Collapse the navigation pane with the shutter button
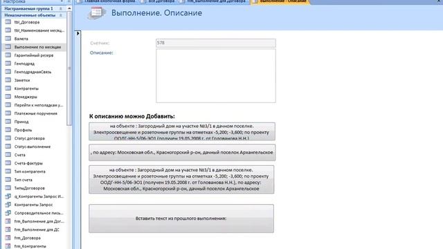This screenshot has height=249, width=443. (69, 1)
